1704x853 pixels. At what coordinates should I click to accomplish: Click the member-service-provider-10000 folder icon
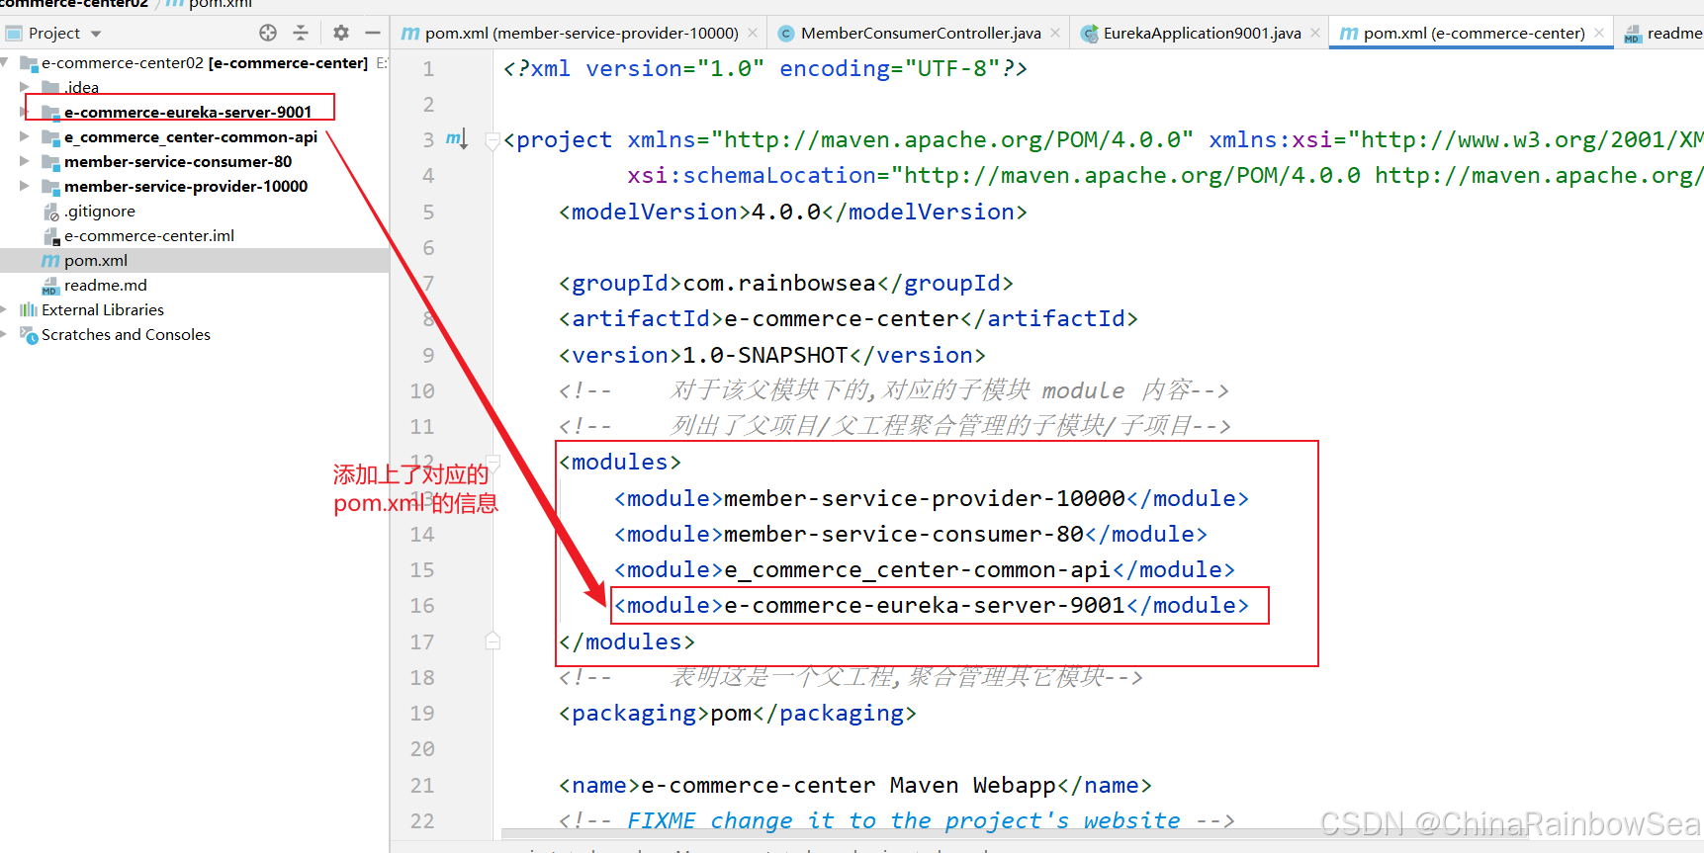(x=50, y=187)
